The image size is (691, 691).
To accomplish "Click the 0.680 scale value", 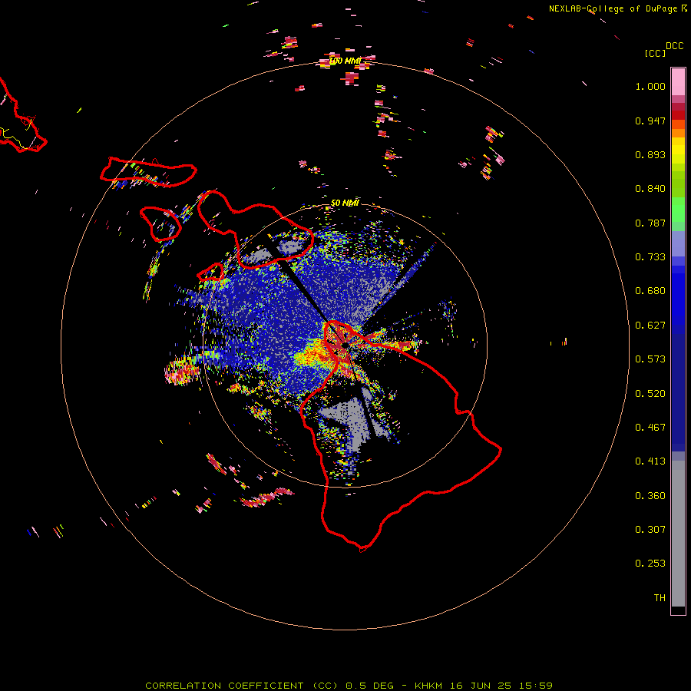I will pyautogui.click(x=650, y=291).
